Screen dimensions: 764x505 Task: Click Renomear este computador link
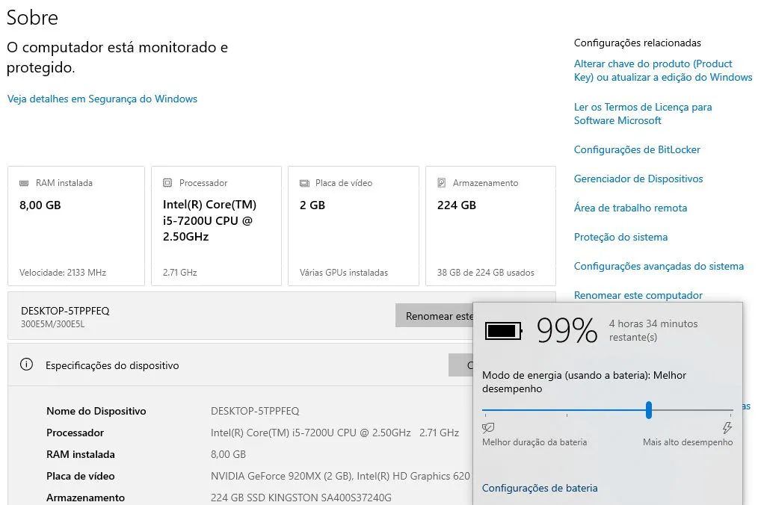pyautogui.click(x=638, y=295)
